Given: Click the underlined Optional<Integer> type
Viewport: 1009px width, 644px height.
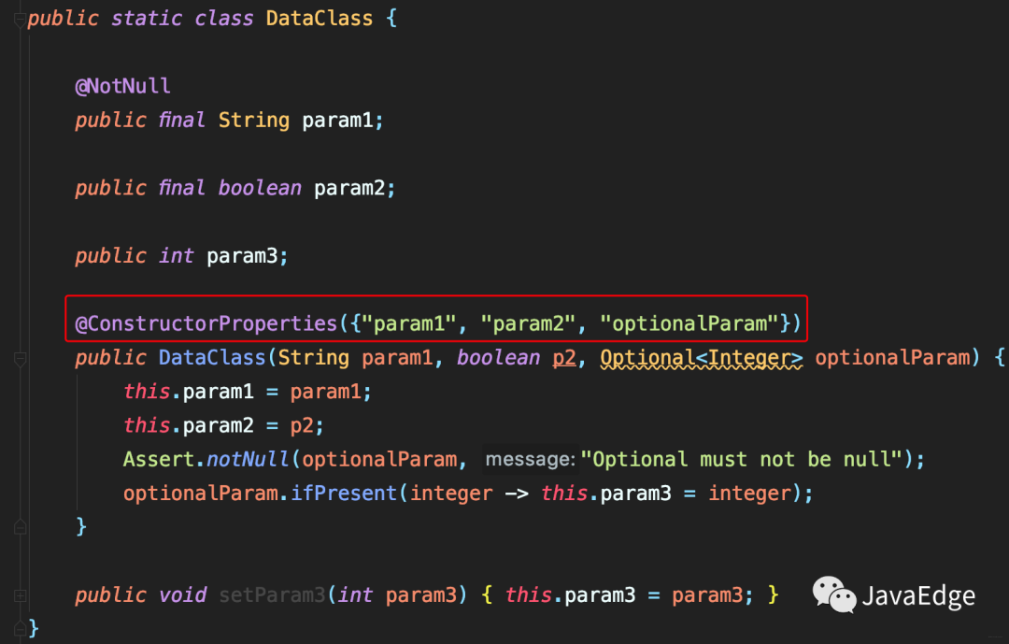Looking at the screenshot, I should (701, 358).
